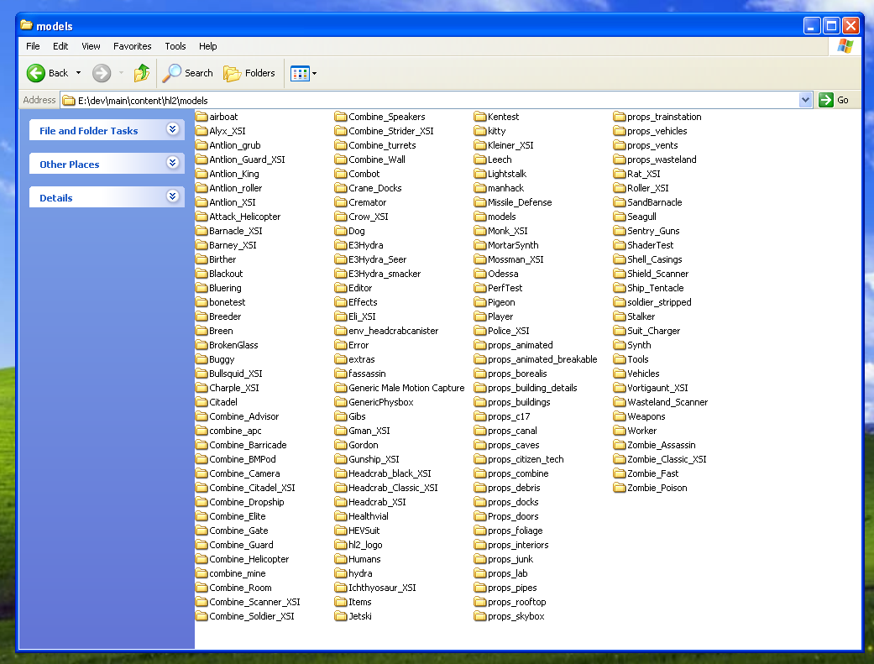Select the HEVSuit folder icon
Image resolution: width=874 pixels, height=664 pixels.
pos(341,531)
